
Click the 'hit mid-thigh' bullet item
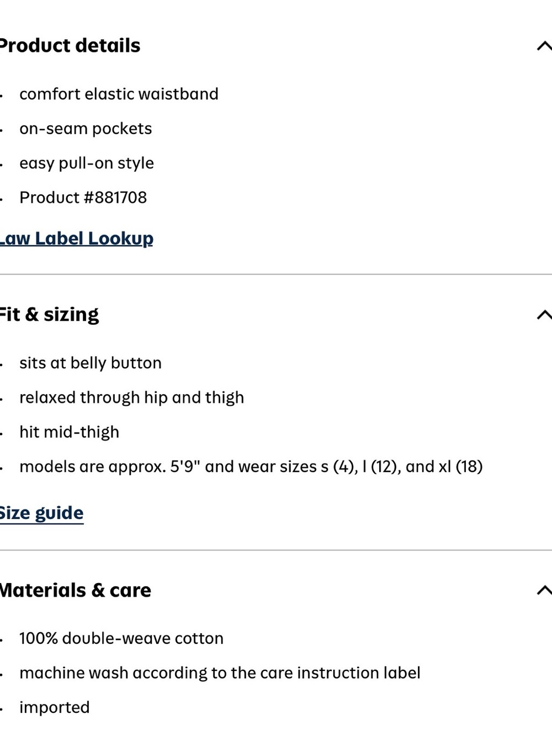point(69,432)
